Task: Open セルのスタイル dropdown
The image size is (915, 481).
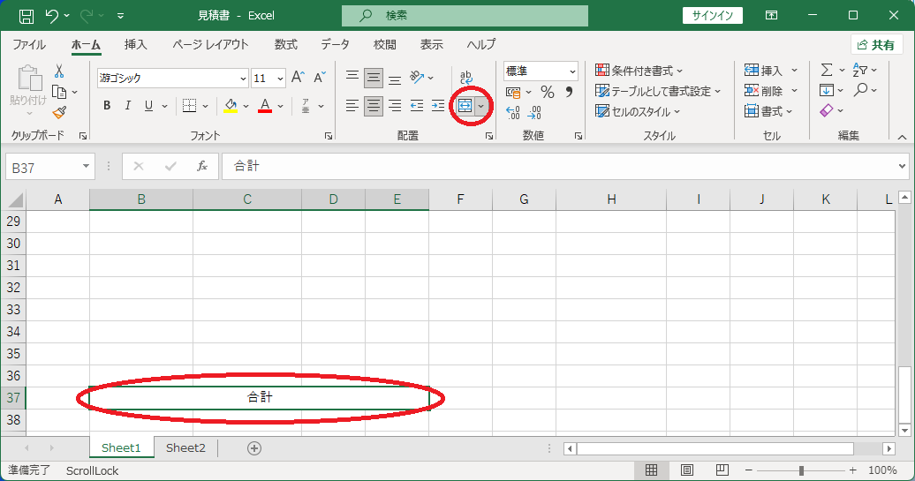Action: click(638, 111)
